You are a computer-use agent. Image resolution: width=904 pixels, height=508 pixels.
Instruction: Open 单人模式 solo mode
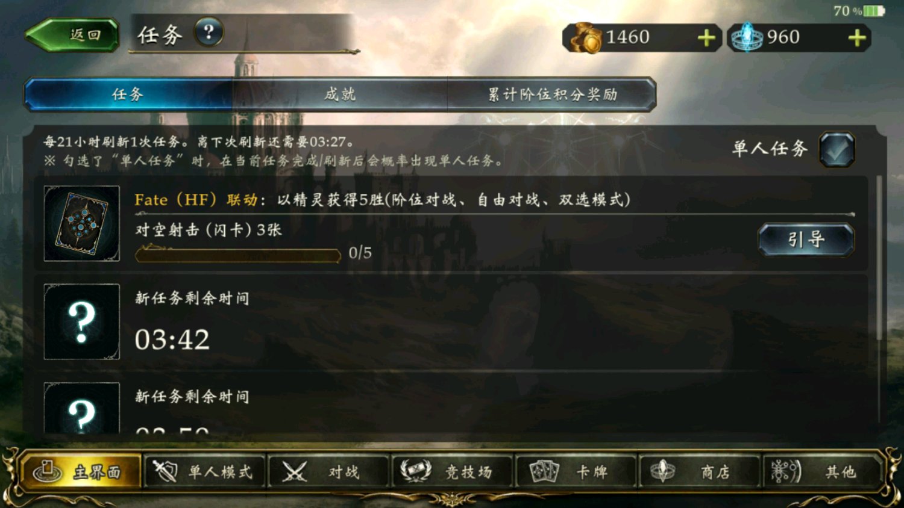[204, 471]
